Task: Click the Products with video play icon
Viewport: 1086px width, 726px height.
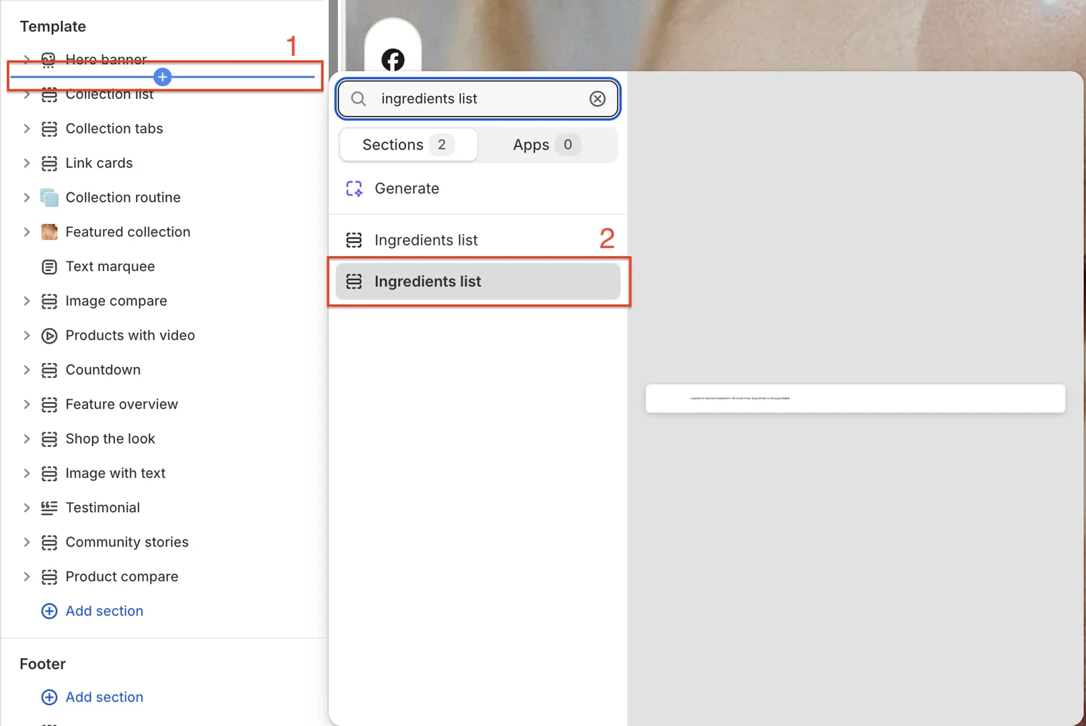Action: coord(49,335)
